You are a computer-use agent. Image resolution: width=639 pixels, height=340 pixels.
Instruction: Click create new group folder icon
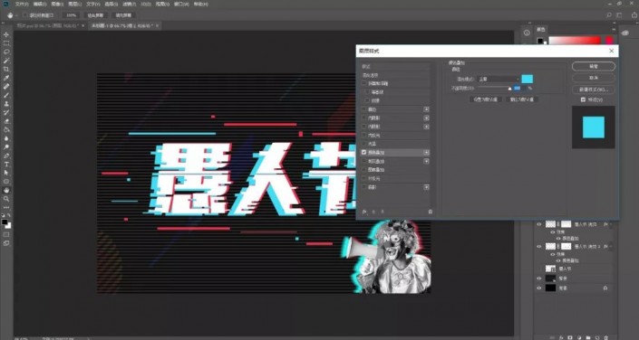[x=588, y=337]
